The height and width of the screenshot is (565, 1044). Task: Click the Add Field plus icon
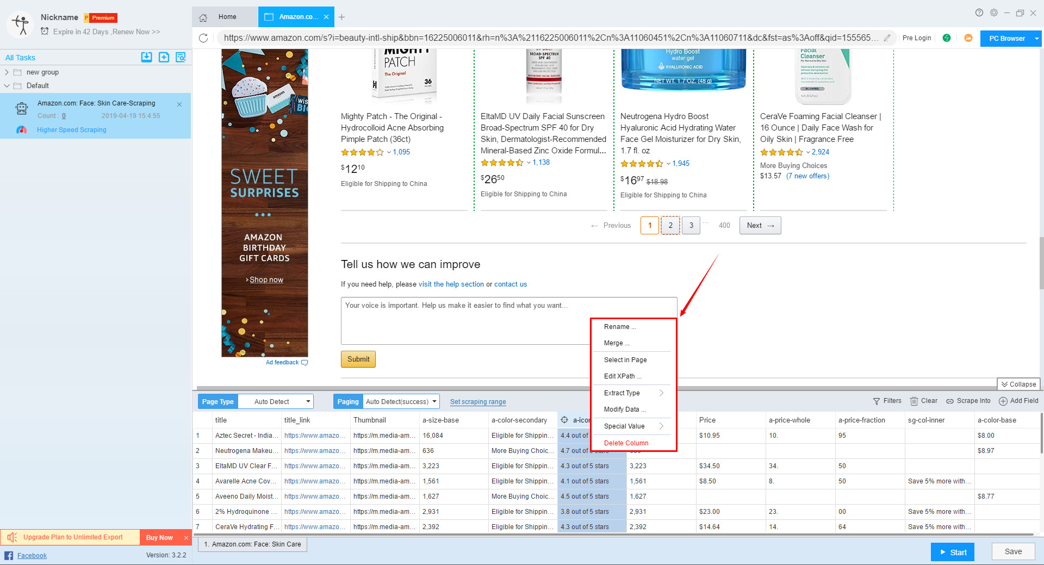click(1003, 401)
